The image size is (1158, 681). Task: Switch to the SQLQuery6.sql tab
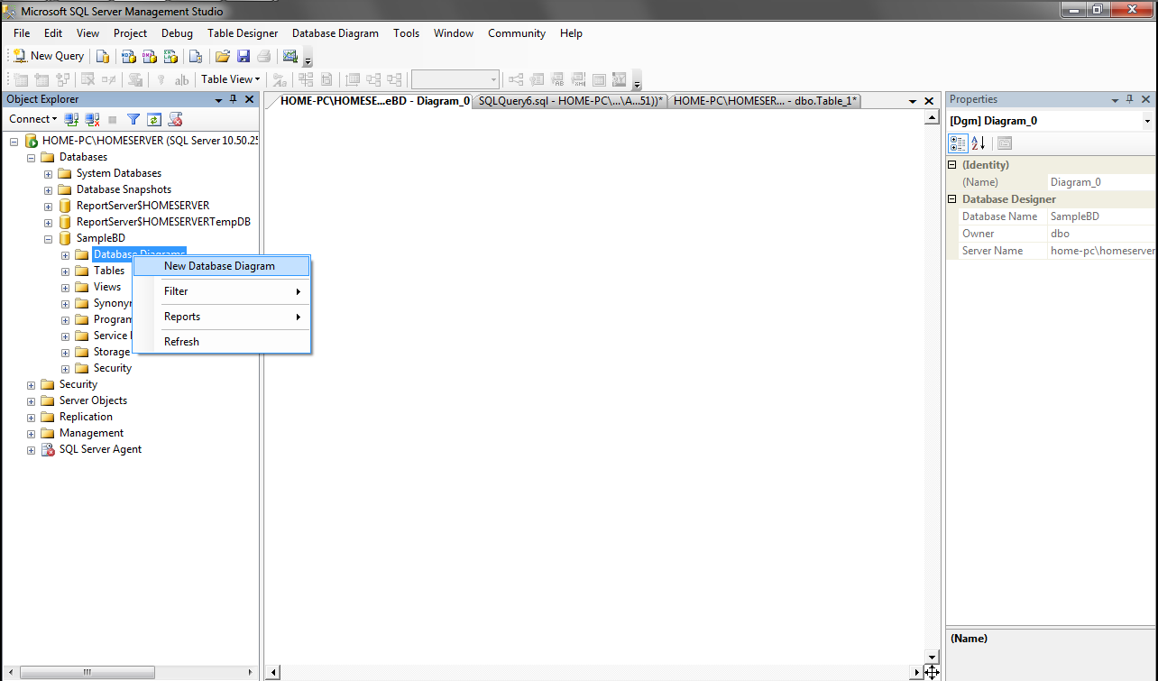(571, 101)
